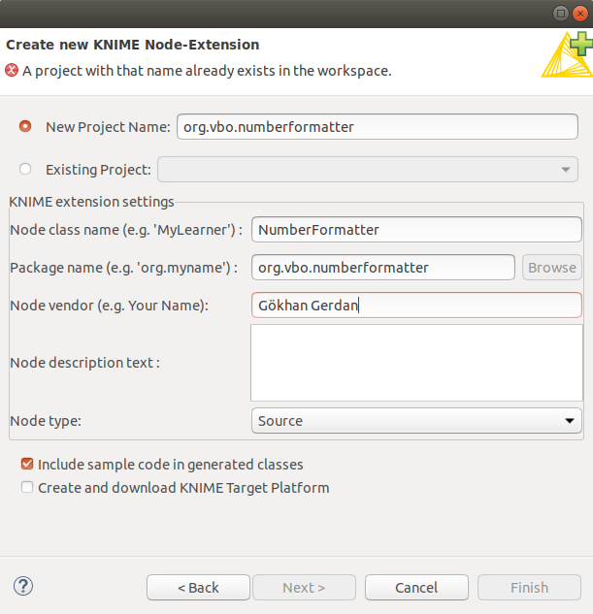
Task: Enable Create and download KNIME Target Platform
Action: pyautogui.click(x=27, y=487)
